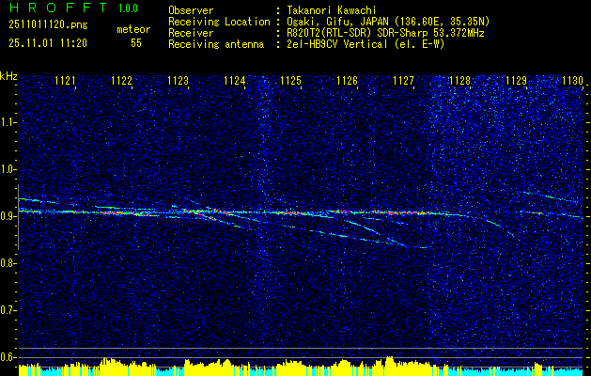The height and width of the screenshot is (376, 591).
Task: Click time marker 1130
Action: coord(572,81)
